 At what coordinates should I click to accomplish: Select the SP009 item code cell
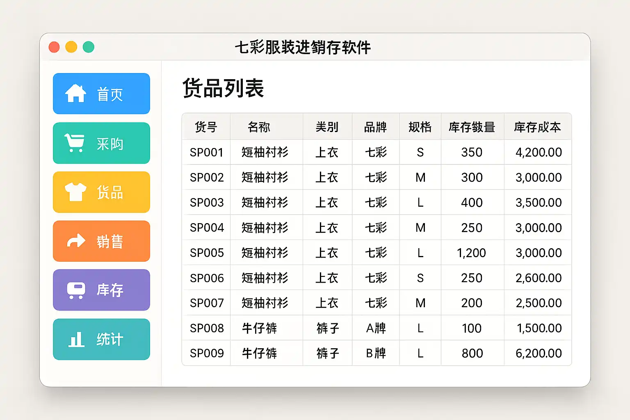point(207,353)
